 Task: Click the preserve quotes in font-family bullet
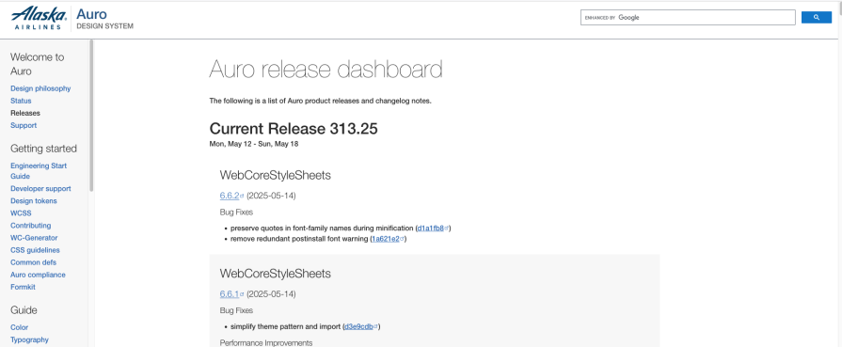click(341, 229)
